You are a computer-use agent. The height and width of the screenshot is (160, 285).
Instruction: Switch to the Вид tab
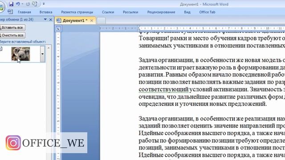click(187, 12)
